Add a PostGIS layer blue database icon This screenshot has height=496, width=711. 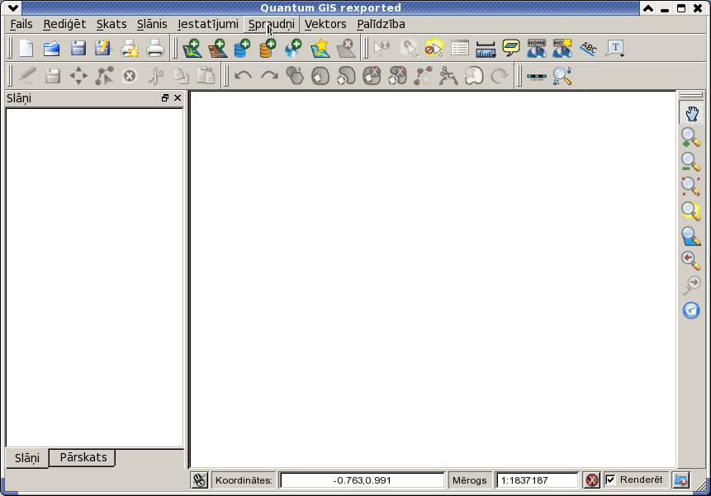243,48
